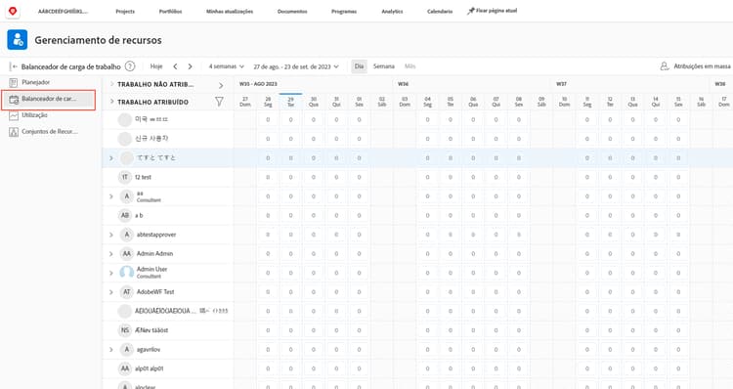Viewport: 733px width, 389px height.
Task: Open the Projects menu
Action: (125, 11)
